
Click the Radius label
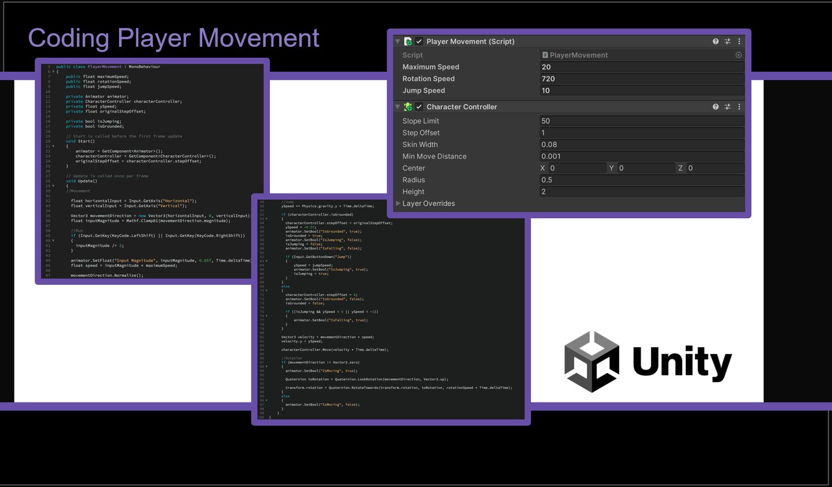(x=414, y=180)
